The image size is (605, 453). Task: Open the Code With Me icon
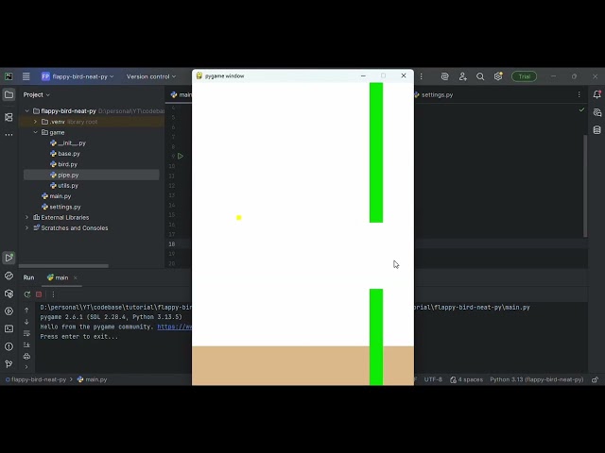coord(462,76)
